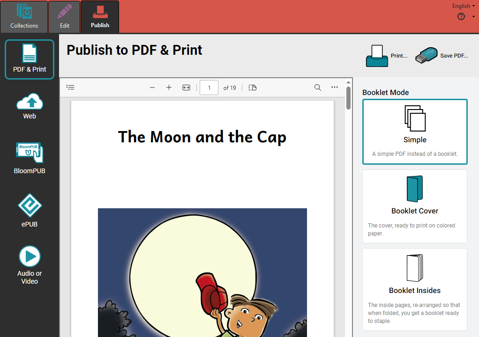The image size is (479, 337).
Task: Zoom out the PDF preview
Action: tap(152, 88)
